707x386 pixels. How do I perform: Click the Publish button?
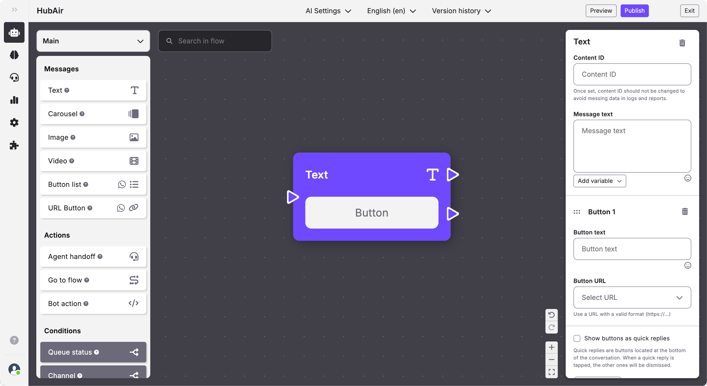pyautogui.click(x=634, y=11)
